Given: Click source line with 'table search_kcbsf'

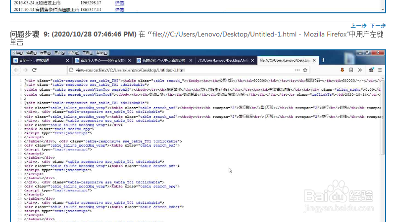Looking at the screenshot, I should pyautogui.click(x=104, y=207).
